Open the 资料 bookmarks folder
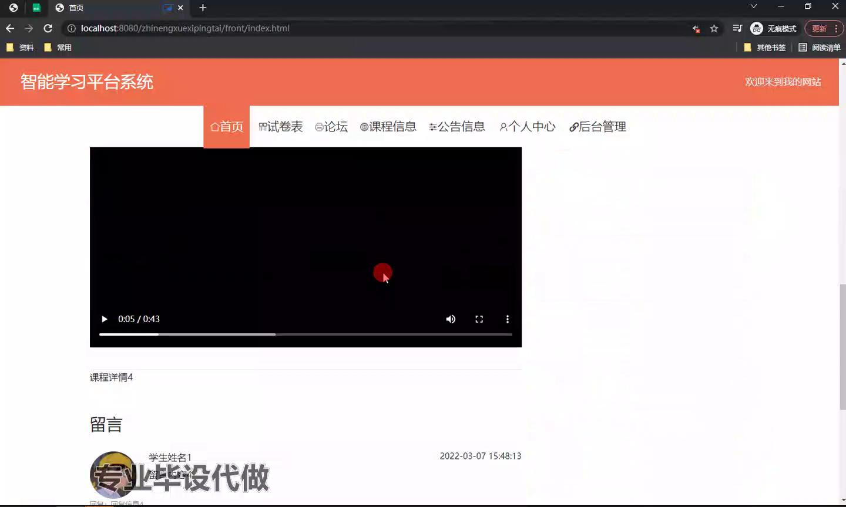The width and height of the screenshot is (846, 507). [20, 48]
